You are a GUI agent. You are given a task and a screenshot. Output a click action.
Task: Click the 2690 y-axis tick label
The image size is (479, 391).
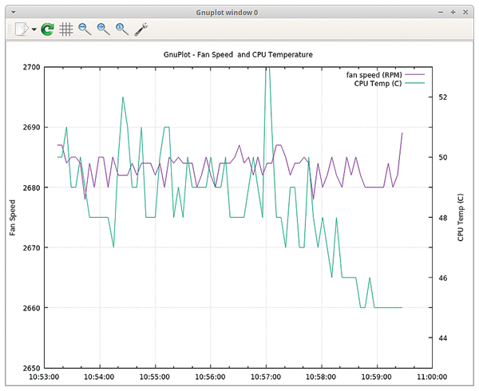(31, 128)
